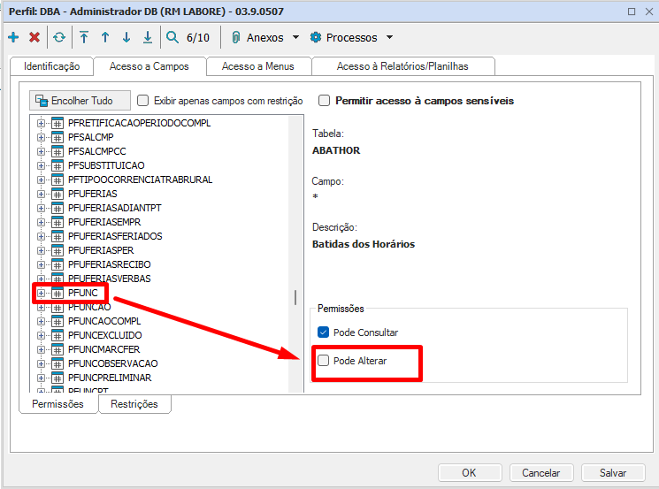Viewport: 659px width, 489px height.
Task: Go to last record arrow
Action: 148,37
